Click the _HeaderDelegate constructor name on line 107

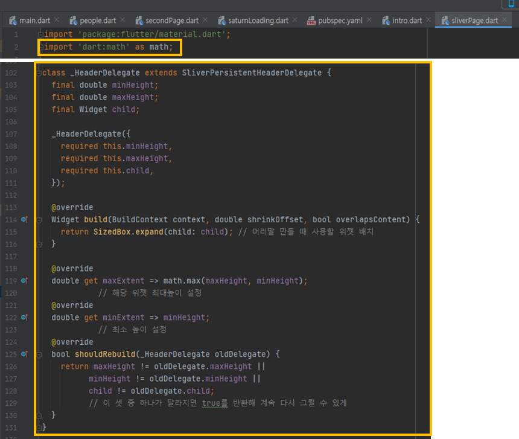pos(86,134)
